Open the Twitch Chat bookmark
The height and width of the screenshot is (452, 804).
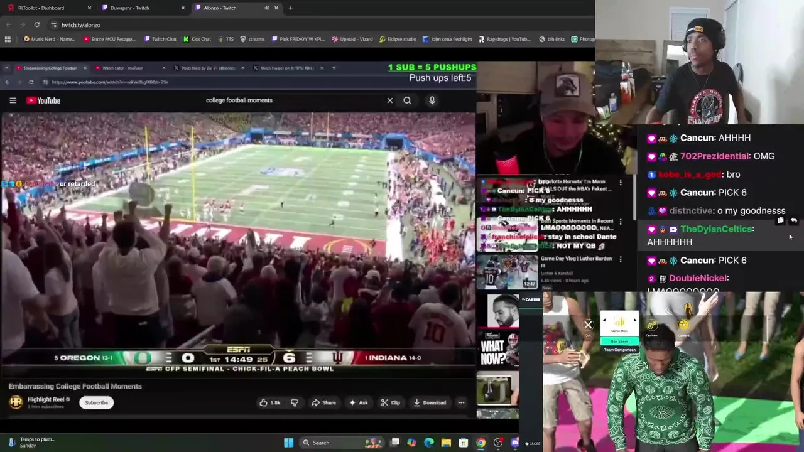(x=160, y=39)
